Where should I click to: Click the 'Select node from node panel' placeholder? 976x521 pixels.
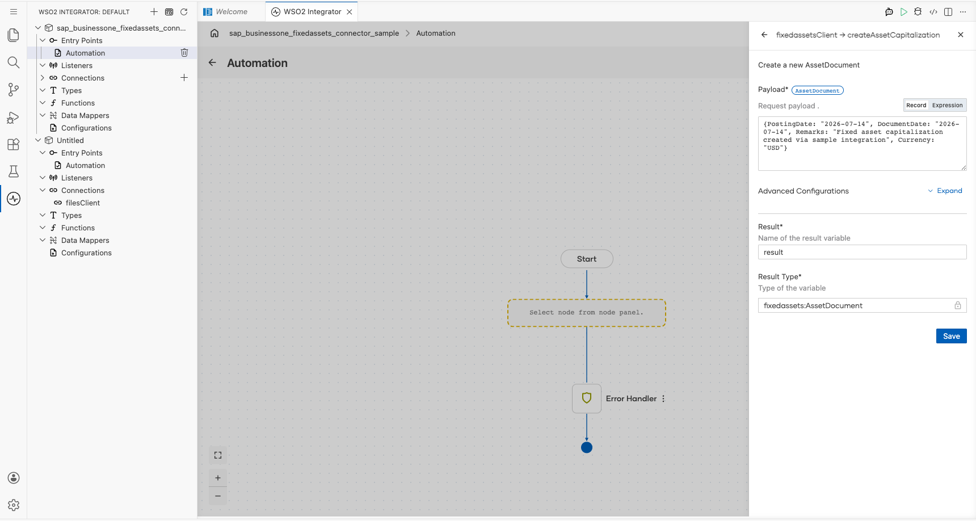[x=586, y=313]
